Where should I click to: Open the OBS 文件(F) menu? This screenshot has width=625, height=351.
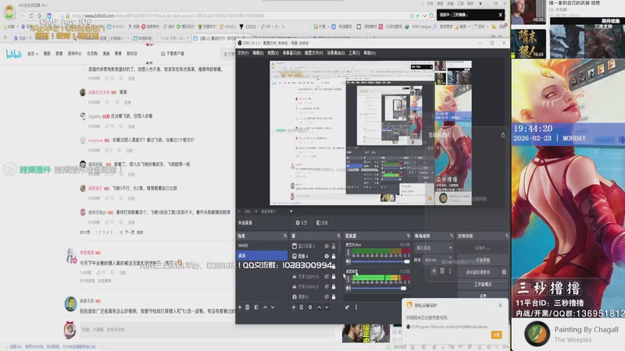tap(243, 53)
